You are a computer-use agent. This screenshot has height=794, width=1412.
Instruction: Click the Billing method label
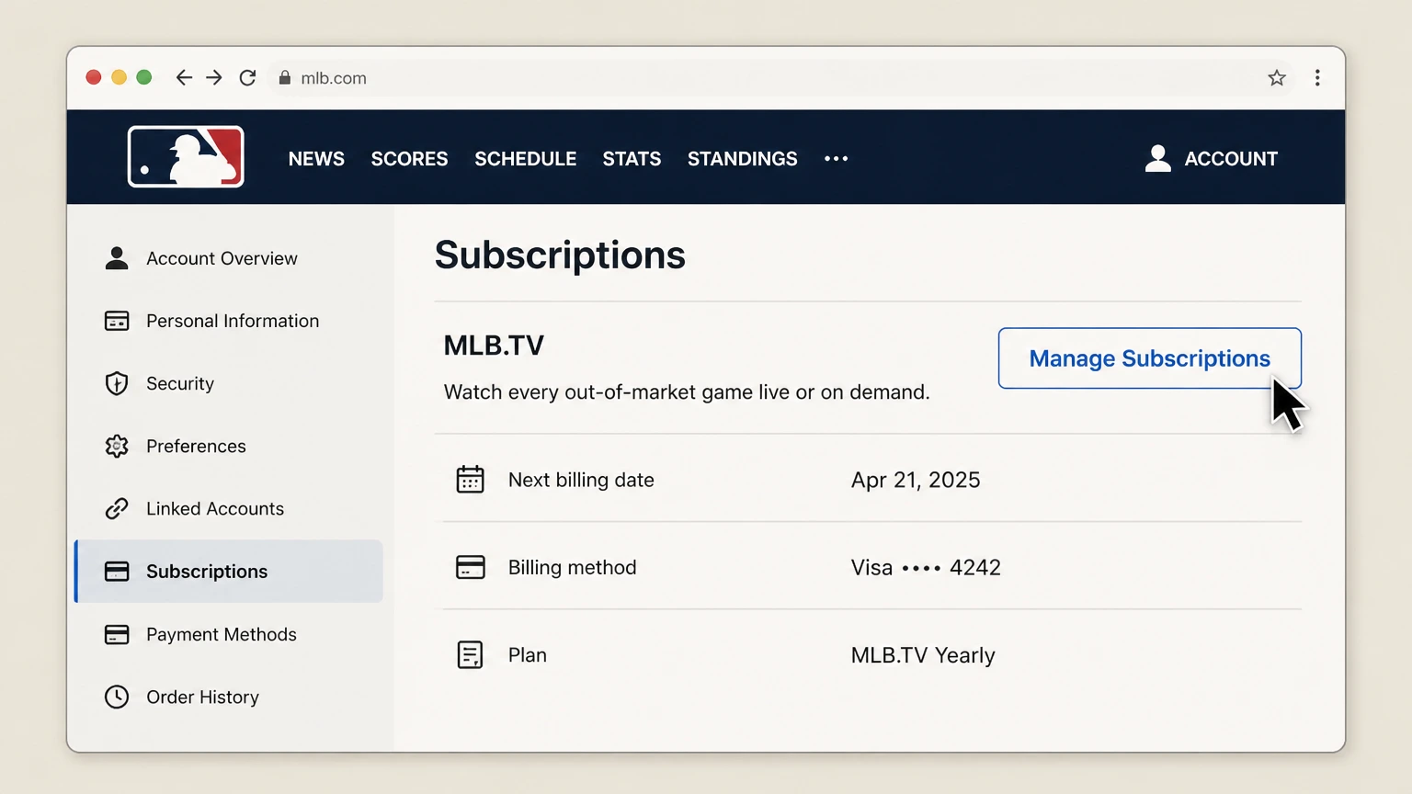(x=572, y=567)
